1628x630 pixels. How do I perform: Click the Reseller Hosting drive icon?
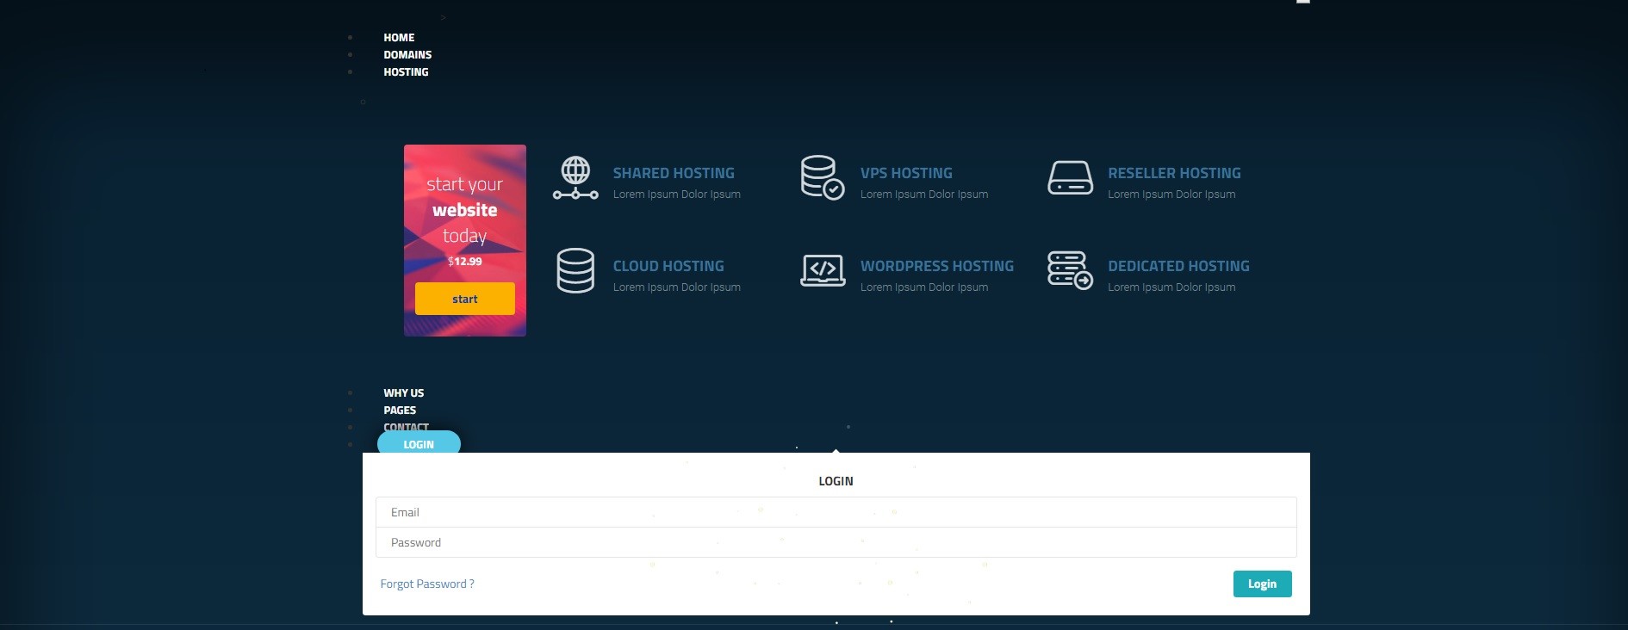[1070, 178]
